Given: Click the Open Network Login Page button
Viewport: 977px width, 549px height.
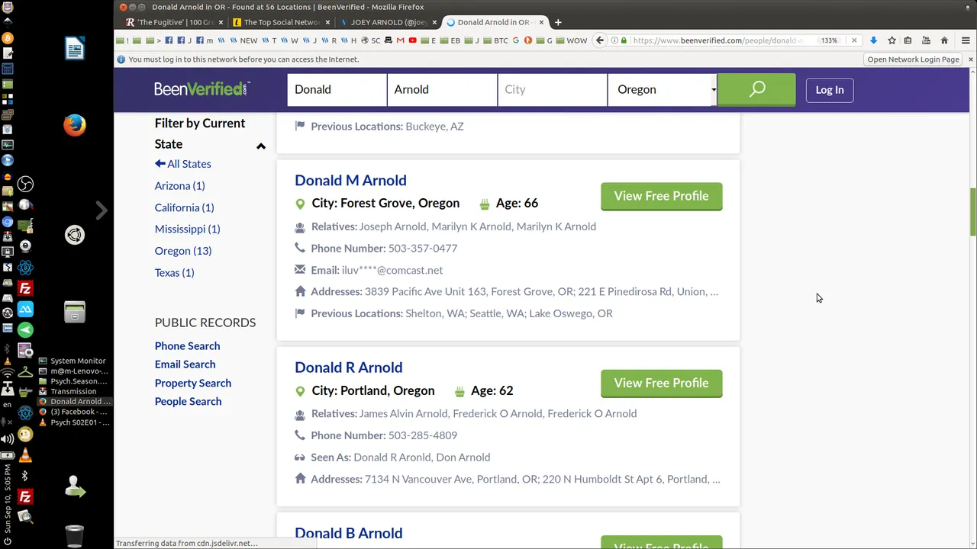Looking at the screenshot, I should tap(913, 59).
